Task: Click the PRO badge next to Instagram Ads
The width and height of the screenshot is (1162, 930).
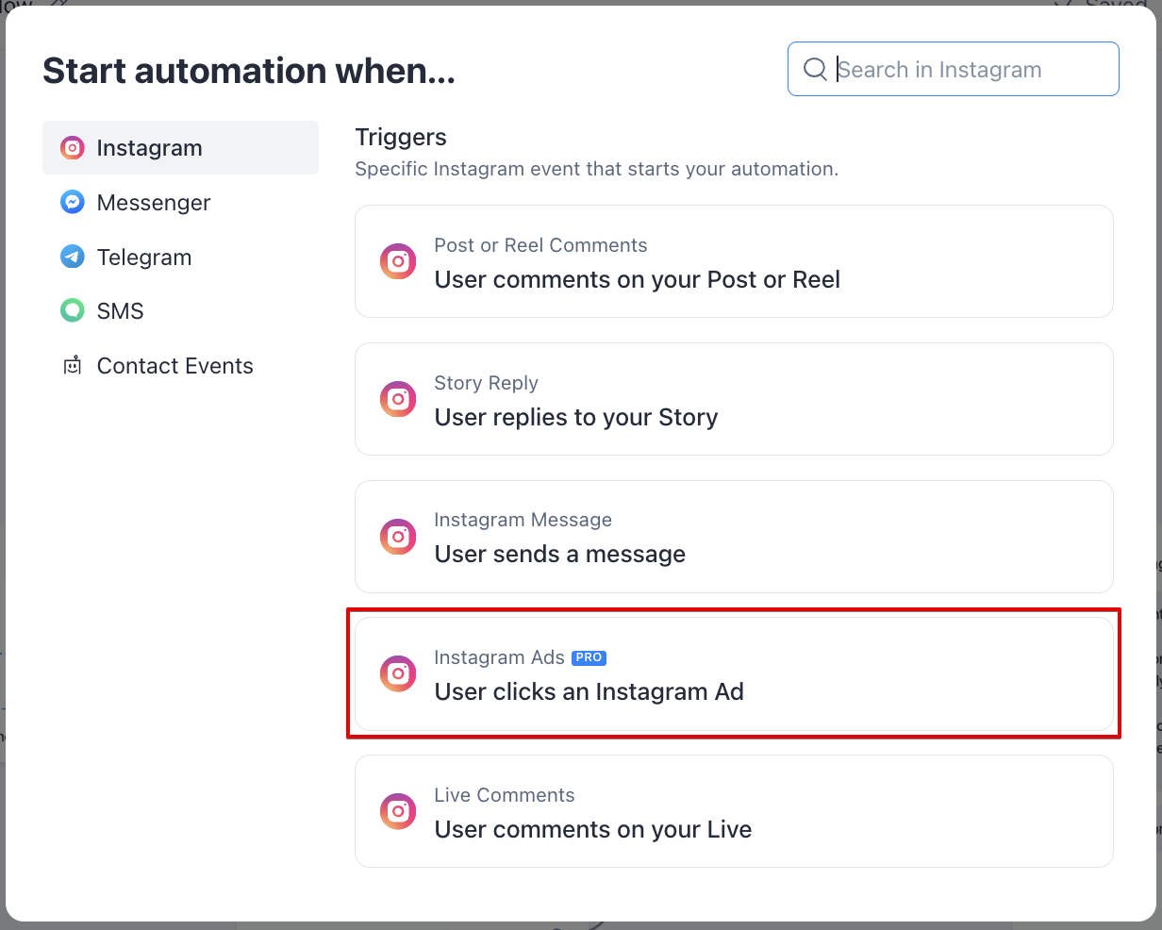Action: pyautogui.click(x=589, y=657)
